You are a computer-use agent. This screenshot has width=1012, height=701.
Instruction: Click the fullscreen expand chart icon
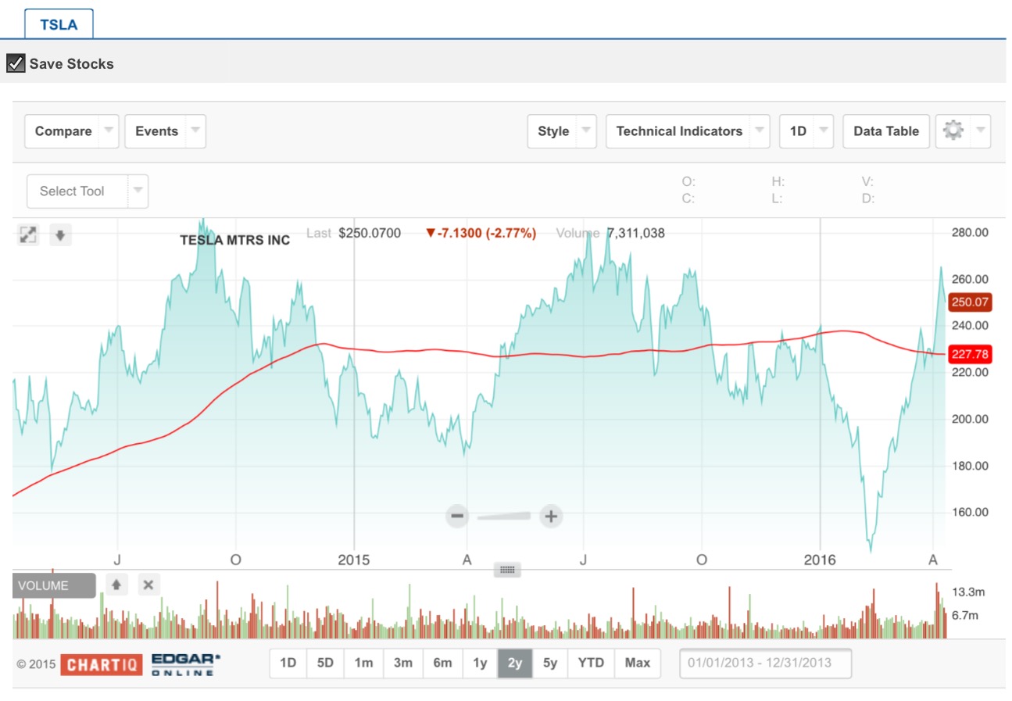28,234
